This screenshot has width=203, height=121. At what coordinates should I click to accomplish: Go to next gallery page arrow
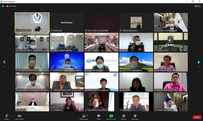pos(199,62)
